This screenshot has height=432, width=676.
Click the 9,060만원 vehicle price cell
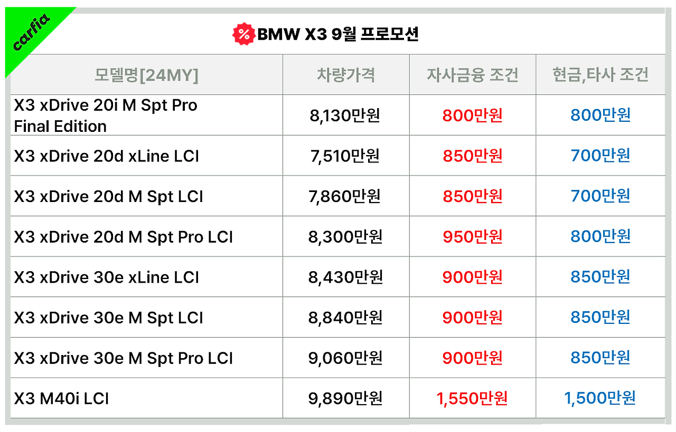[345, 358]
